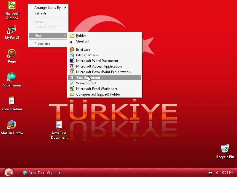This screenshot has height=177, width=237.
Task: Create a new Microsoft Word Document
Action: pos(105,61)
